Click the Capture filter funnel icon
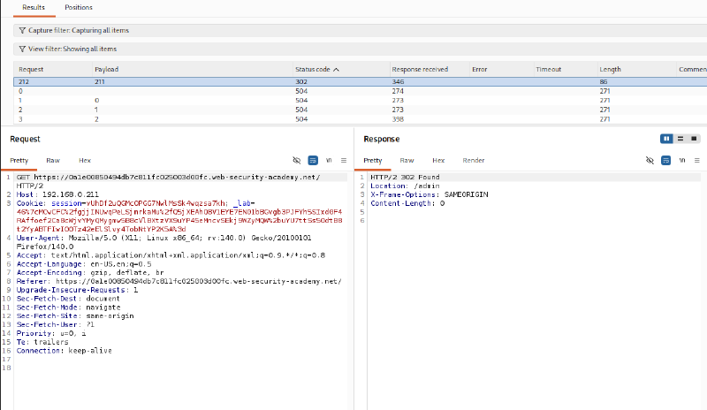 point(22,30)
